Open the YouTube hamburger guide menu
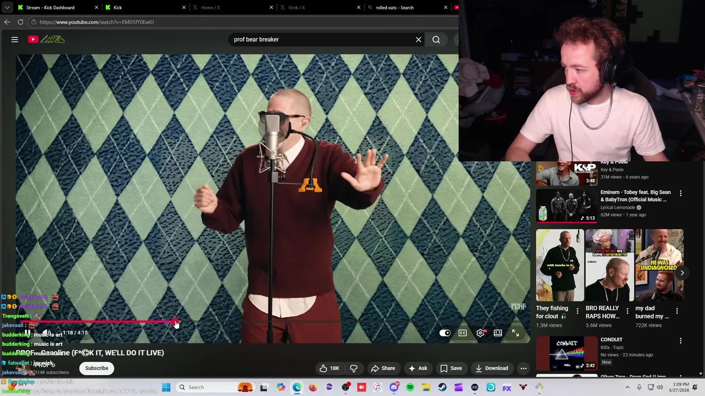 (15, 40)
